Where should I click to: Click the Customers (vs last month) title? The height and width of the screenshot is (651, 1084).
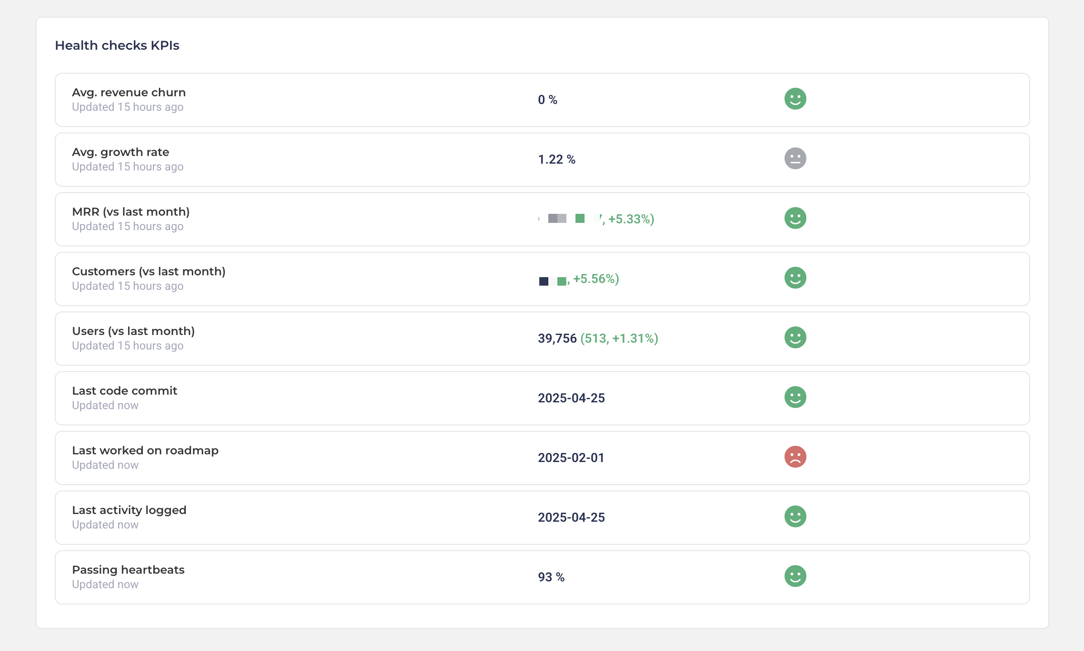tap(148, 272)
